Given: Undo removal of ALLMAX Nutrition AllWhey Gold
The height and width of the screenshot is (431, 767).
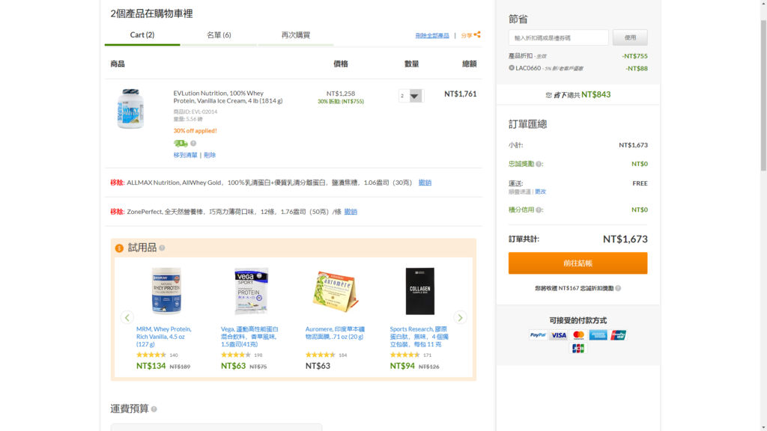Looking at the screenshot, I should tap(425, 183).
